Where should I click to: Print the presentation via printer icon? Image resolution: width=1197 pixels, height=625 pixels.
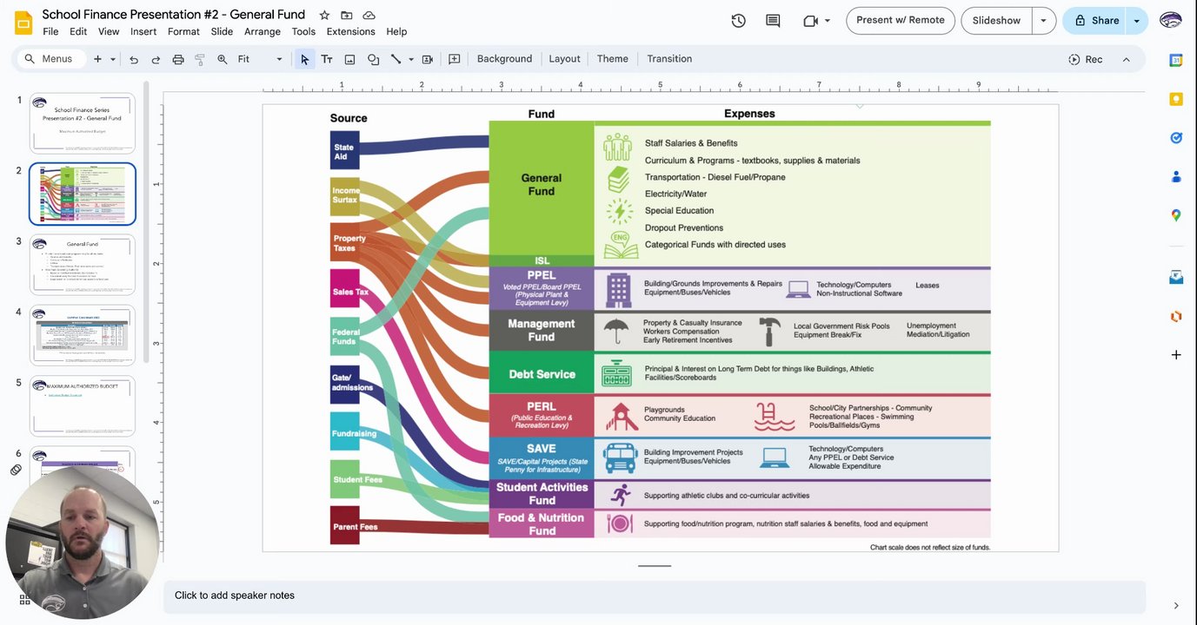tap(178, 59)
